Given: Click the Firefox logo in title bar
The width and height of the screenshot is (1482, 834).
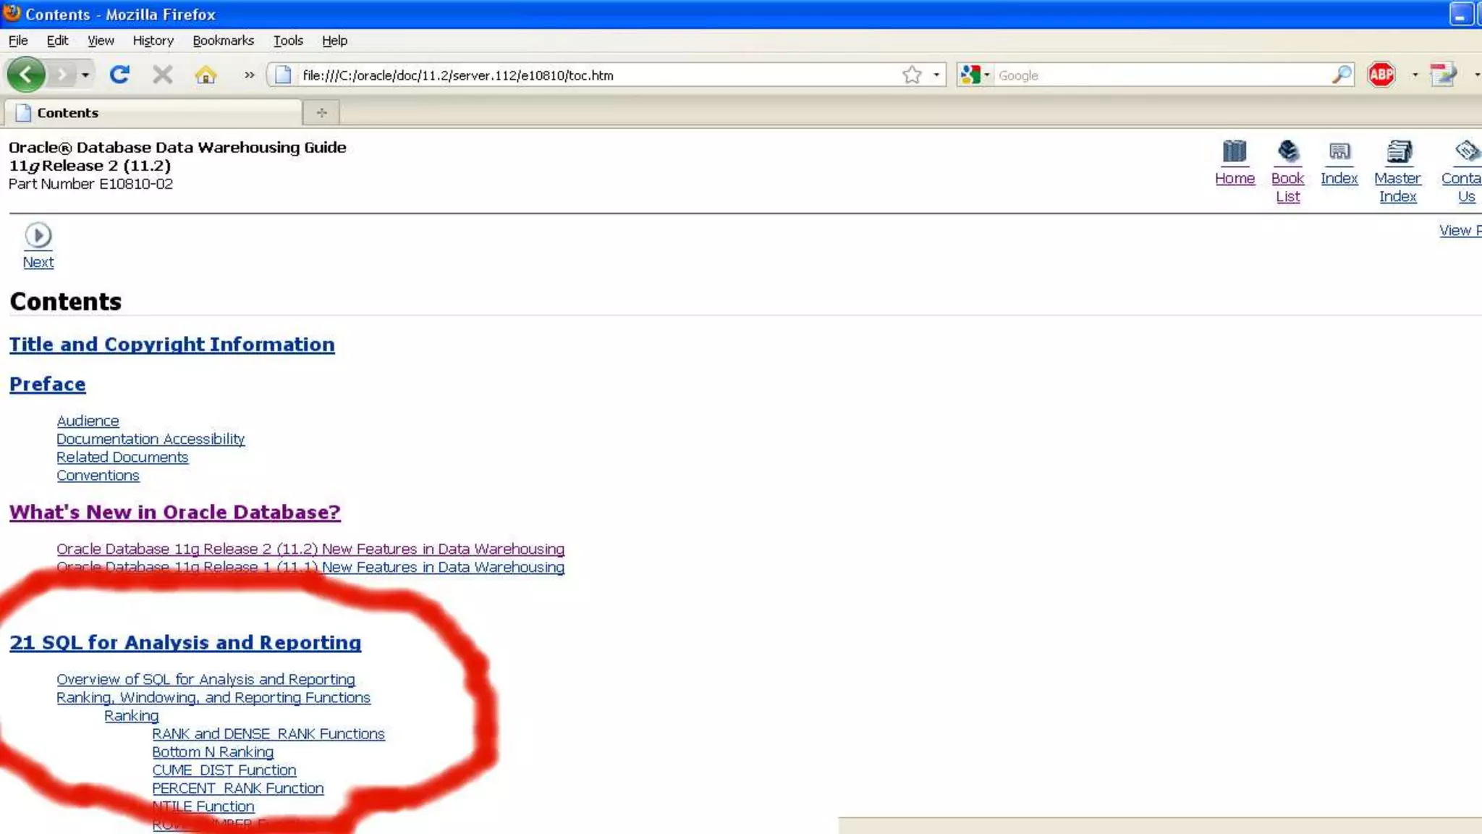Looking at the screenshot, I should click(x=12, y=13).
